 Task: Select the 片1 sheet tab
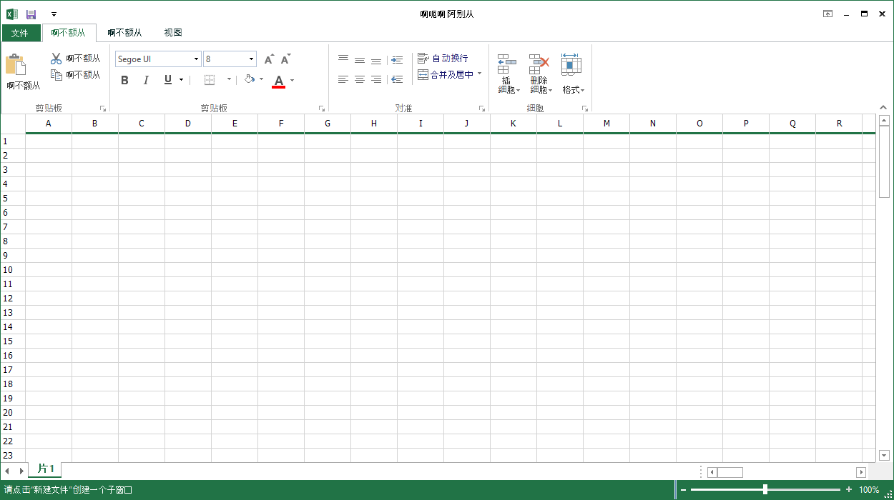[x=45, y=470]
